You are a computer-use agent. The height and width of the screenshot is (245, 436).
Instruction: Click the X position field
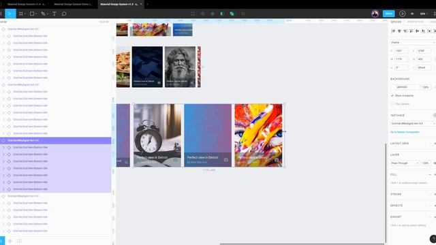pyautogui.click(x=401, y=51)
